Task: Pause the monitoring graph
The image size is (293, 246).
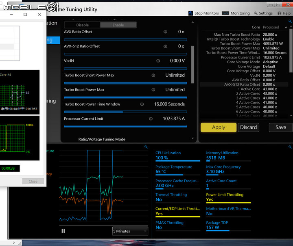Action: pyautogui.click(x=63, y=231)
